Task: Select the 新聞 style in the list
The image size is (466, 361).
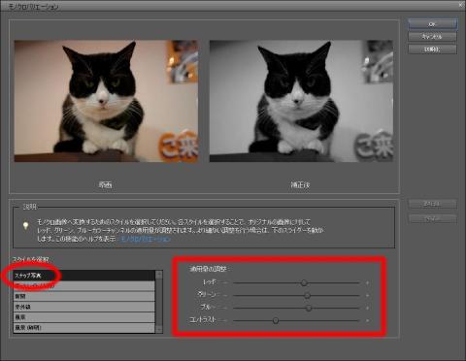Action: coord(84,296)
